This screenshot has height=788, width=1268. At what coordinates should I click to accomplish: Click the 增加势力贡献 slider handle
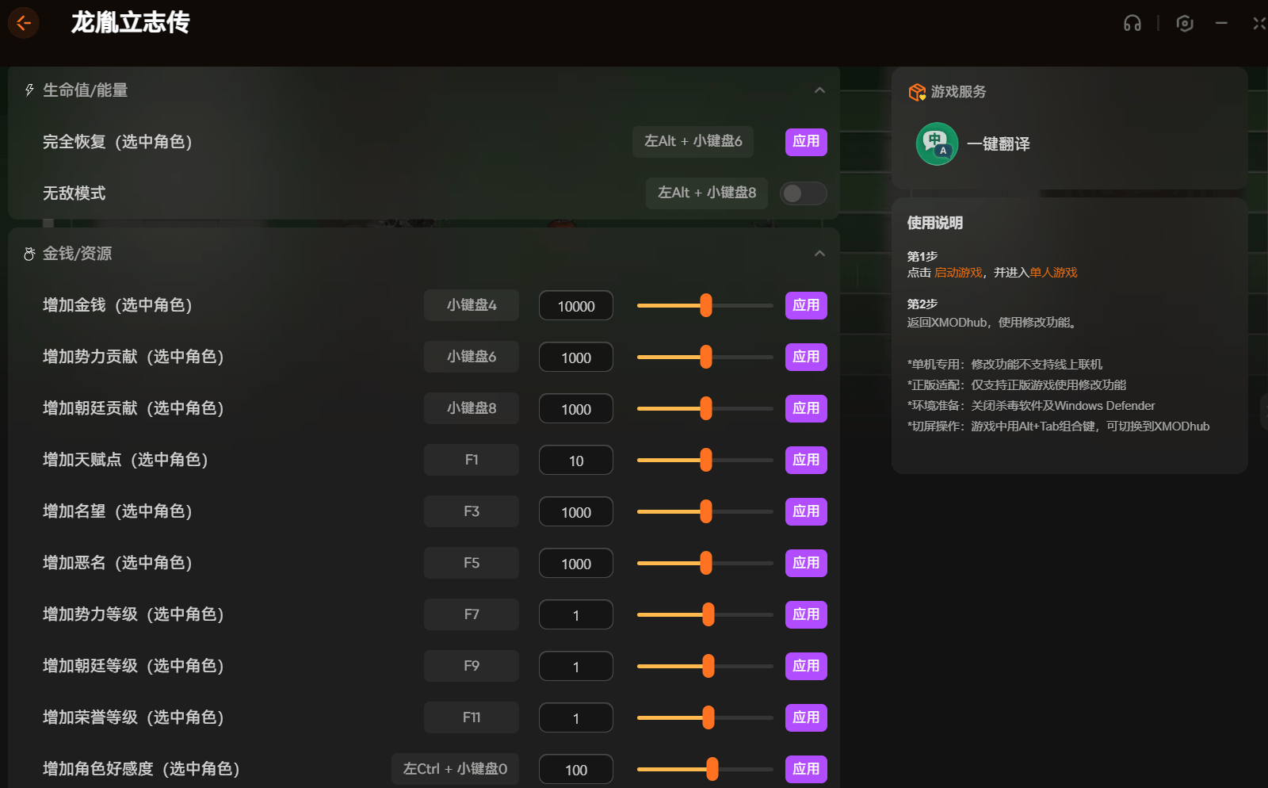[x=705, y=357]
